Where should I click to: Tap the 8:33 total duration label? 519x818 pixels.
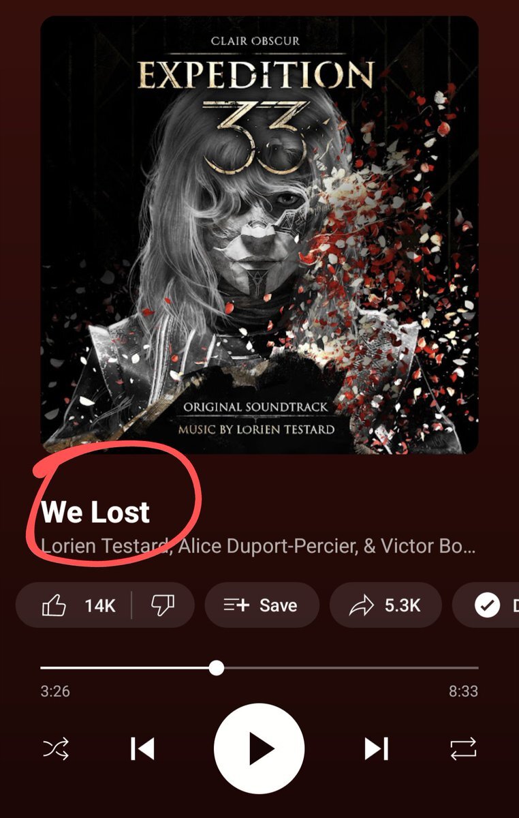tap(463, 691)
